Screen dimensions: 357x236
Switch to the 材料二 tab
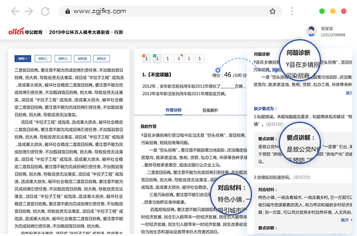[43, 58]
